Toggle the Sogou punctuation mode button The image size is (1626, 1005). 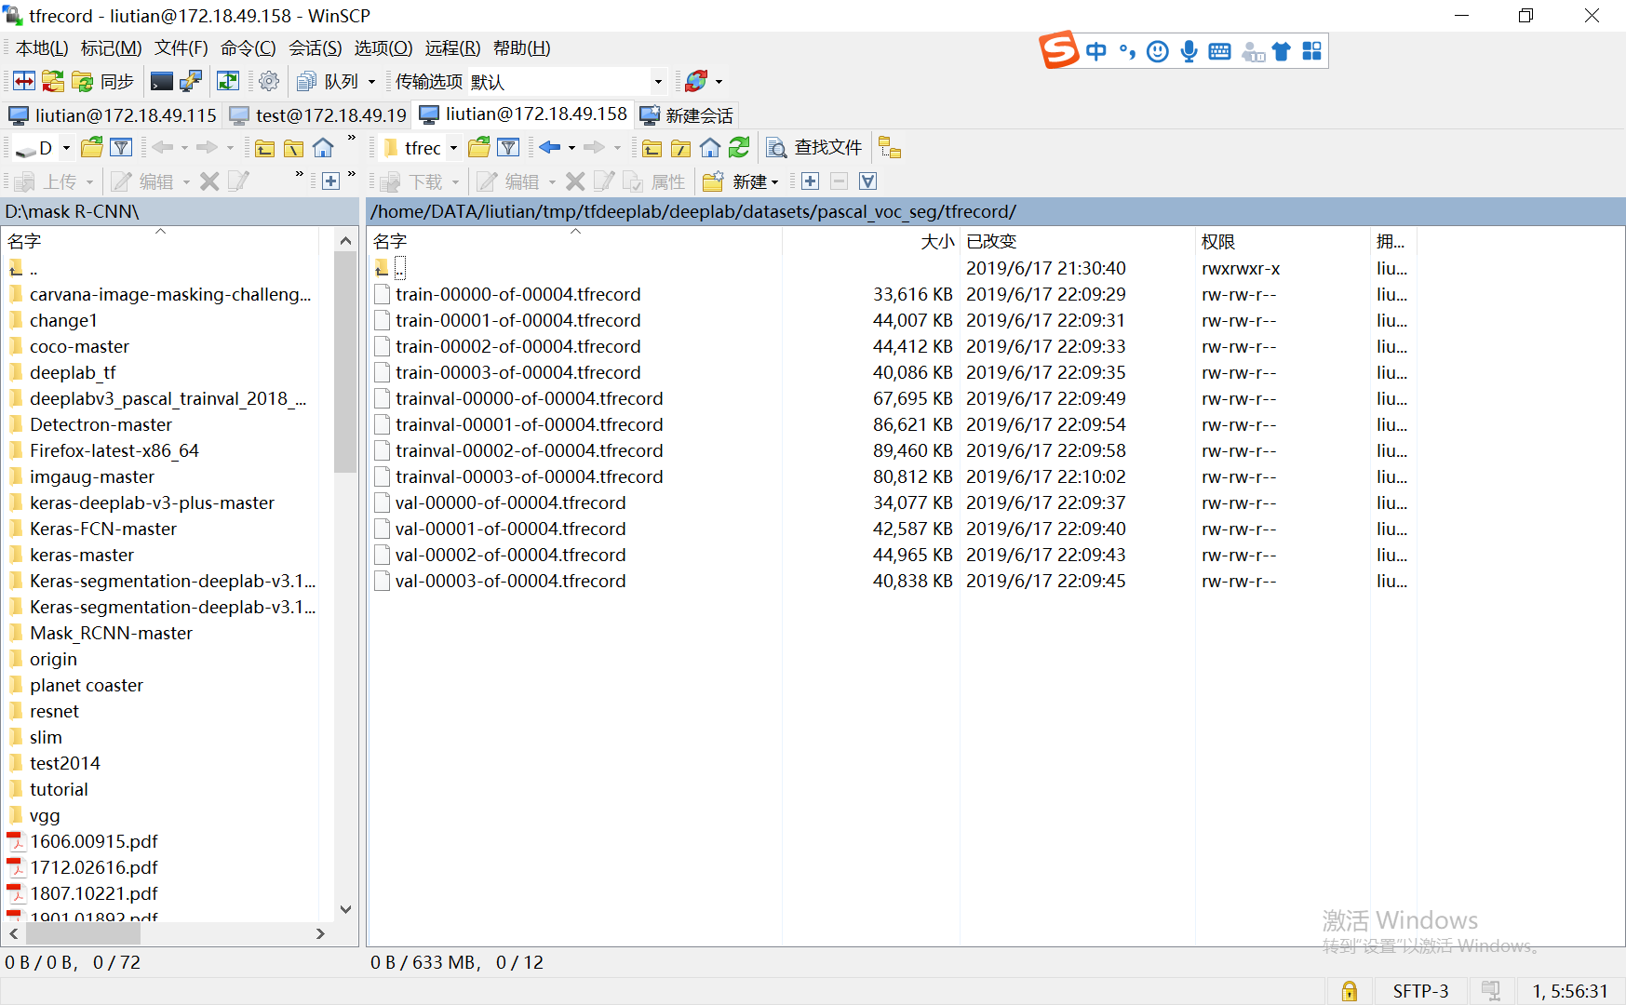tap(1127, 51)
